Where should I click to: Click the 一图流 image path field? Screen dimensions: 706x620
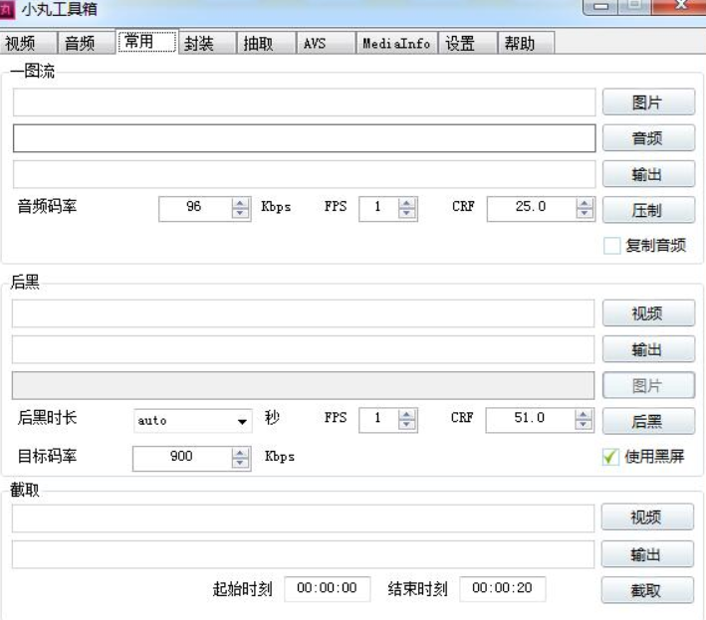[x=305, y=103]
